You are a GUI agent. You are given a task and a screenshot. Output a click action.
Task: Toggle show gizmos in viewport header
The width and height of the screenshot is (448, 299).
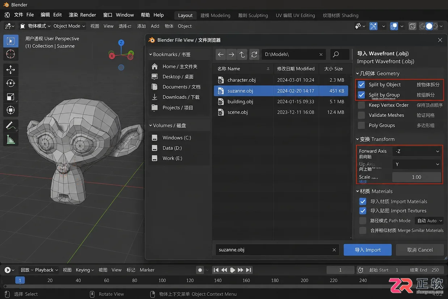(373, 26)
